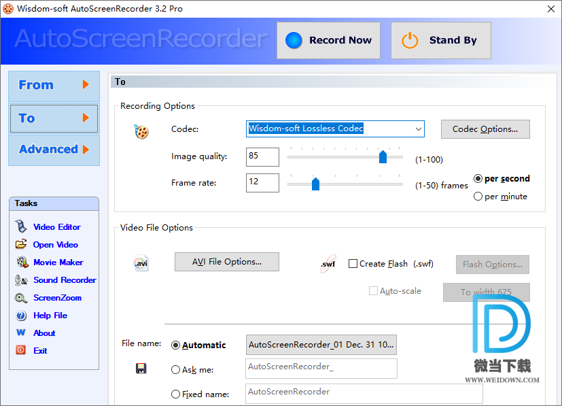Screen dimensions: 562x406
Task: Launch the ScreenZoom link
Action: point(58,298)
